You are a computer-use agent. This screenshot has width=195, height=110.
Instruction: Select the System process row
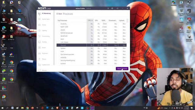pyautogui.click(x=91, y=48)
